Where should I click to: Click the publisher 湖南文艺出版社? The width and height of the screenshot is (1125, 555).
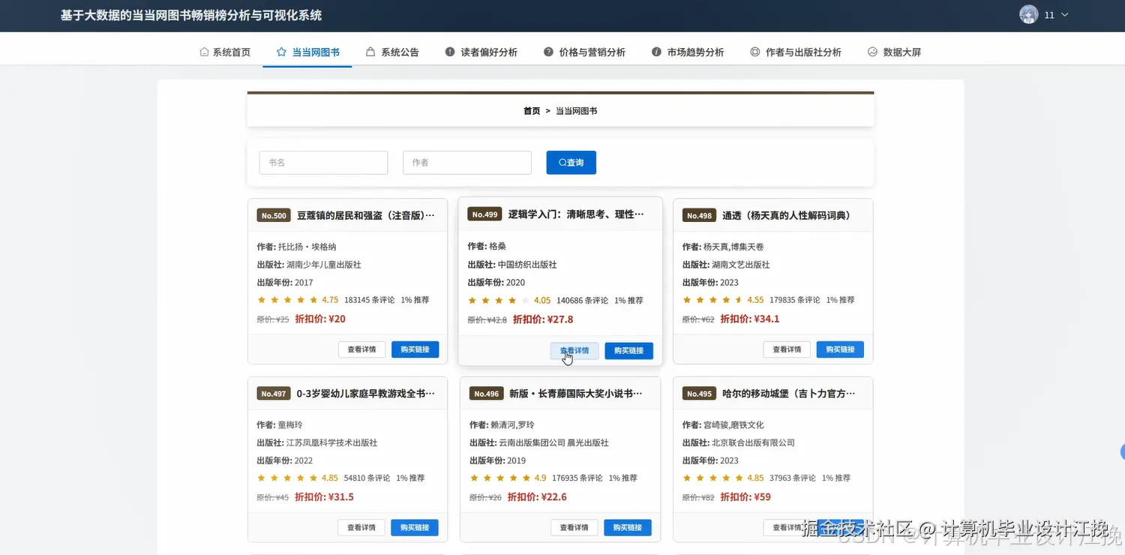coord(741,265)
